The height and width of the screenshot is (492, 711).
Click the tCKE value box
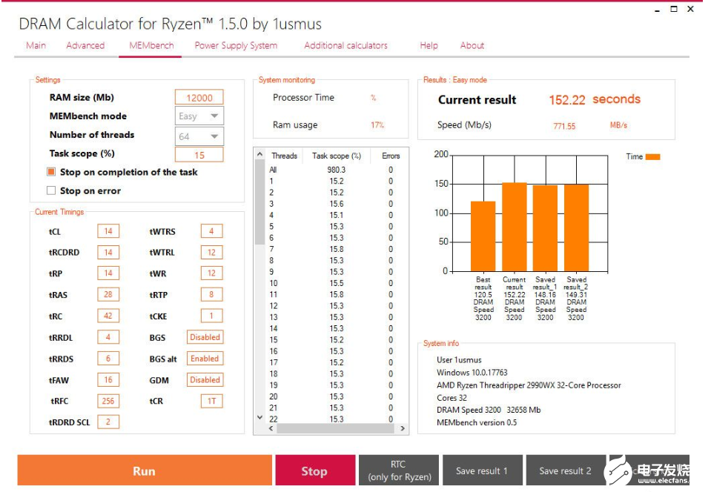click(x=212, y=316)
